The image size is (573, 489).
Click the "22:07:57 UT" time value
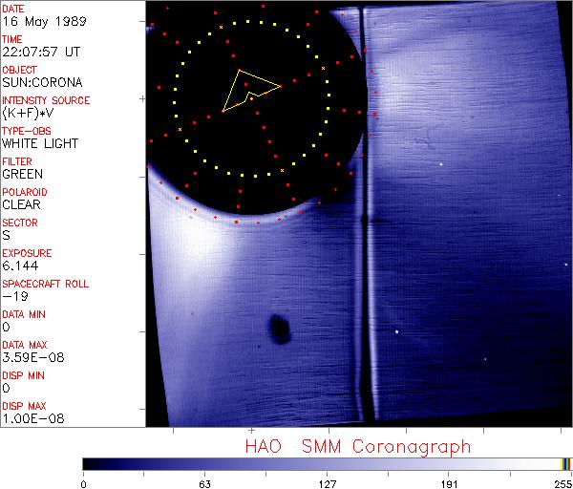[x=42, y=52]
